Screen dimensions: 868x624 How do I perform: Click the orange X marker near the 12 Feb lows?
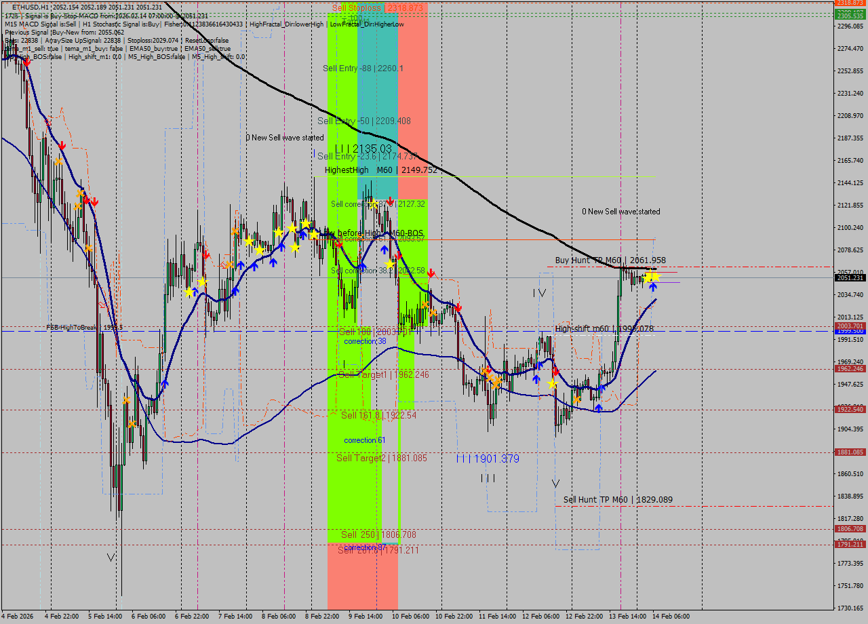point(577,399)
